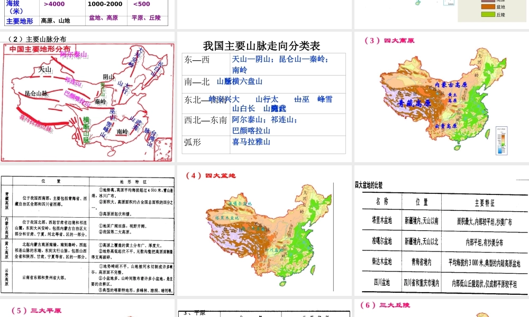
Task: Click the 青藏高原 label on the map
Action: click(414, 103)
